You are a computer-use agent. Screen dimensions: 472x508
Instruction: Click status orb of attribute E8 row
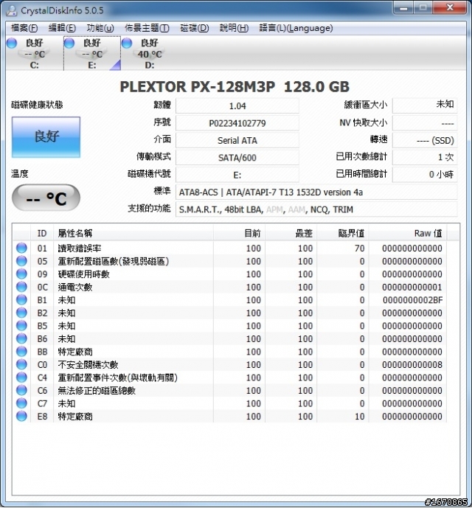(x=21, y=417)
